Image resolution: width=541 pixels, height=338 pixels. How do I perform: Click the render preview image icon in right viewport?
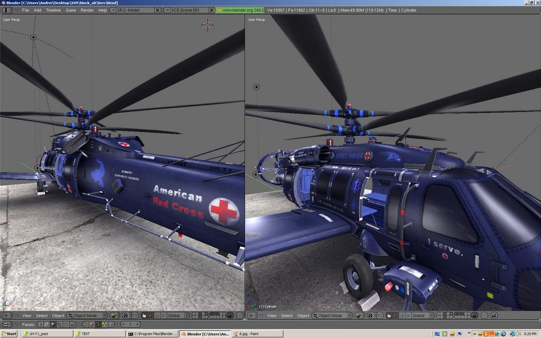(494, 316)
